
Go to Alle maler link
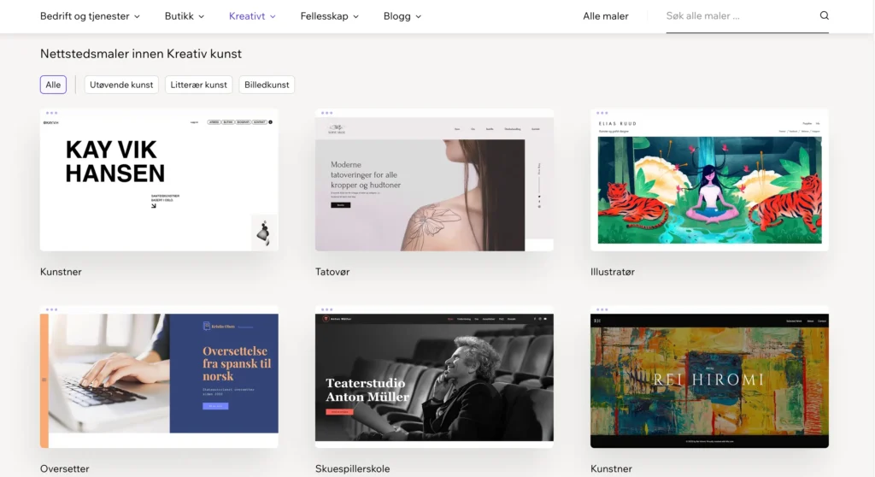[605, 15]
